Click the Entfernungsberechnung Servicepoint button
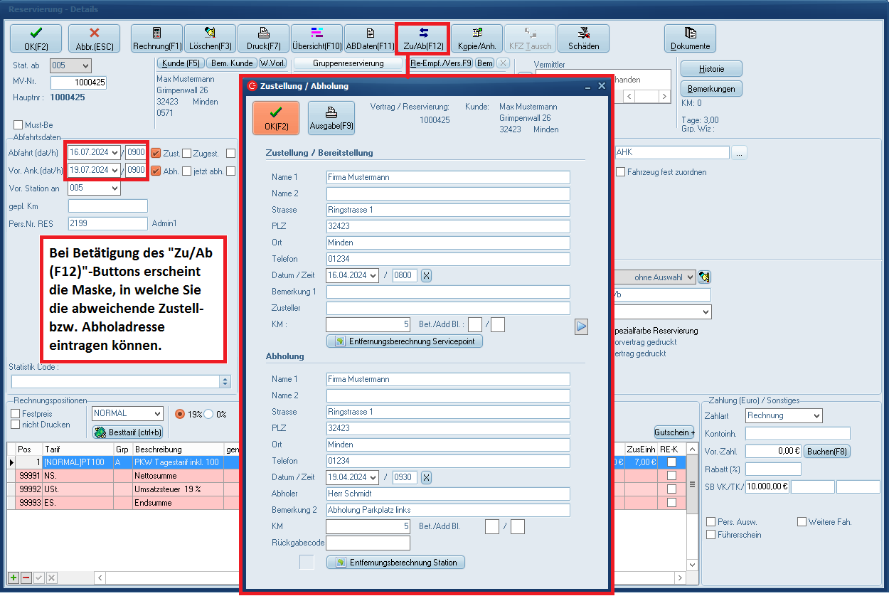This screenshot has height=596, width=889. pos(405,341)
